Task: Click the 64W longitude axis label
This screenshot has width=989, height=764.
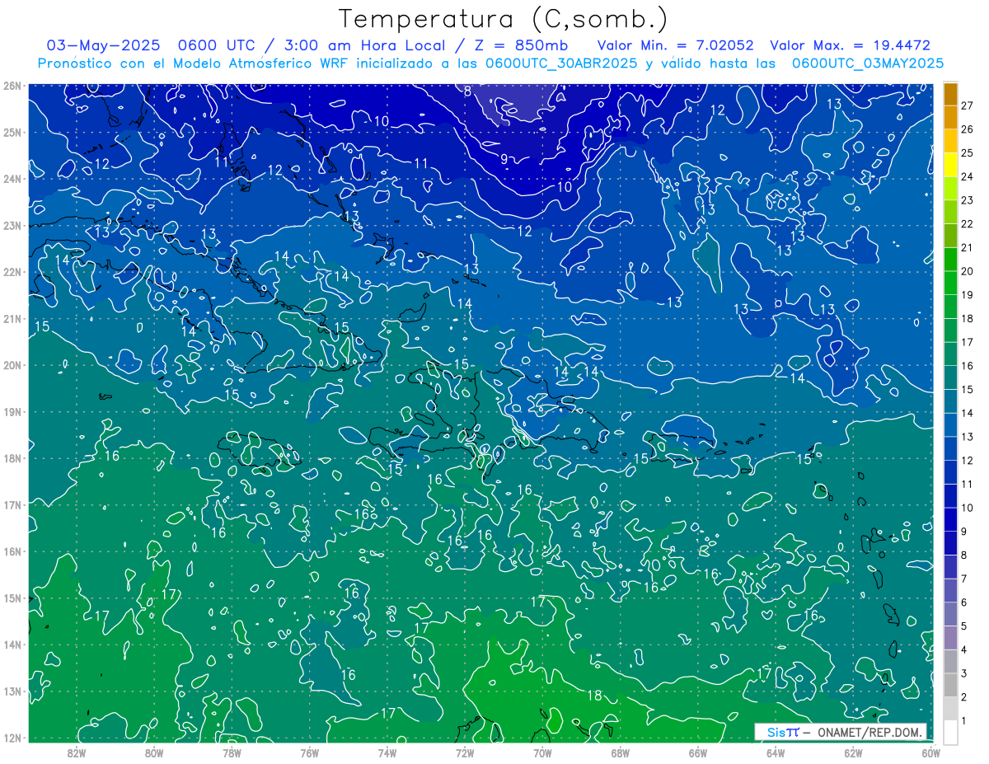Action: (x=776, y=752)
